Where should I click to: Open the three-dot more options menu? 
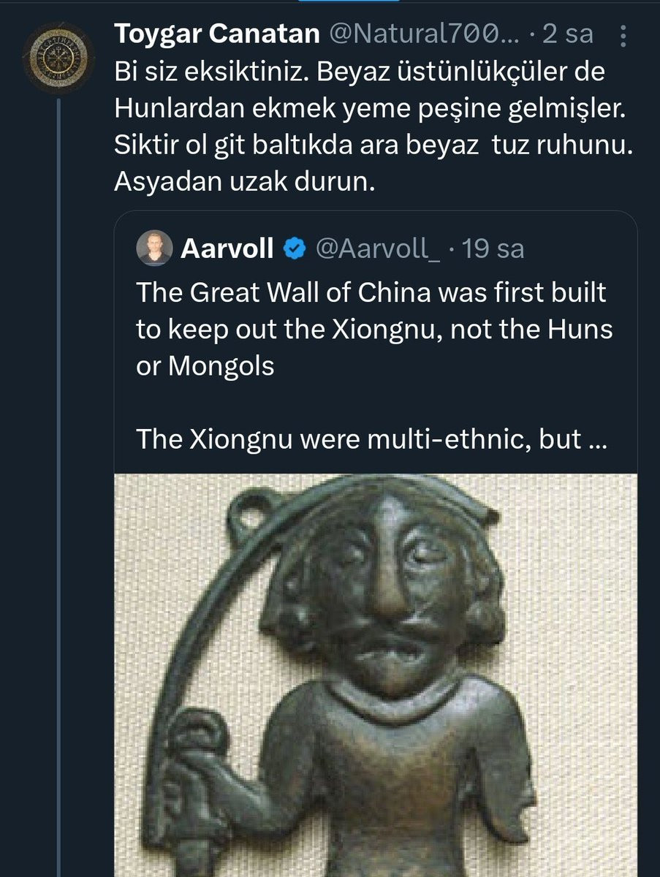[622, 34]
